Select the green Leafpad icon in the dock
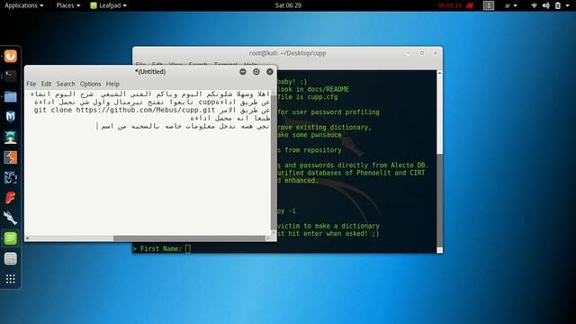Image resolution: width=576 pixels, height=324 pixels. pos(10,238)
